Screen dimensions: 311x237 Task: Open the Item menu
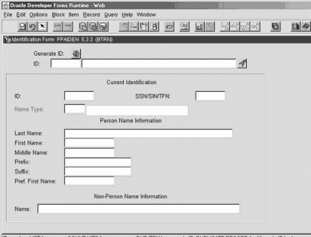pyautogui.click(x=74, y=15)
